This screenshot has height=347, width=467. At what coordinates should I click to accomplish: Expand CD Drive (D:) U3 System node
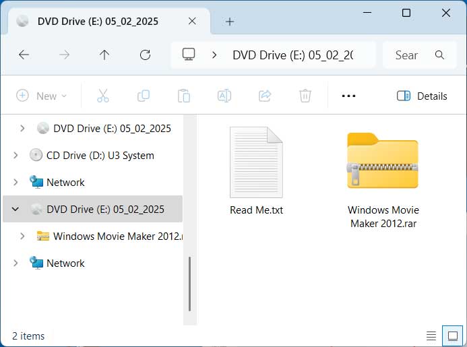[x=15, y=155]
